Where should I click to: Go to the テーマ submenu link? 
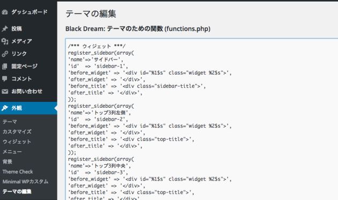coord(10,122)
